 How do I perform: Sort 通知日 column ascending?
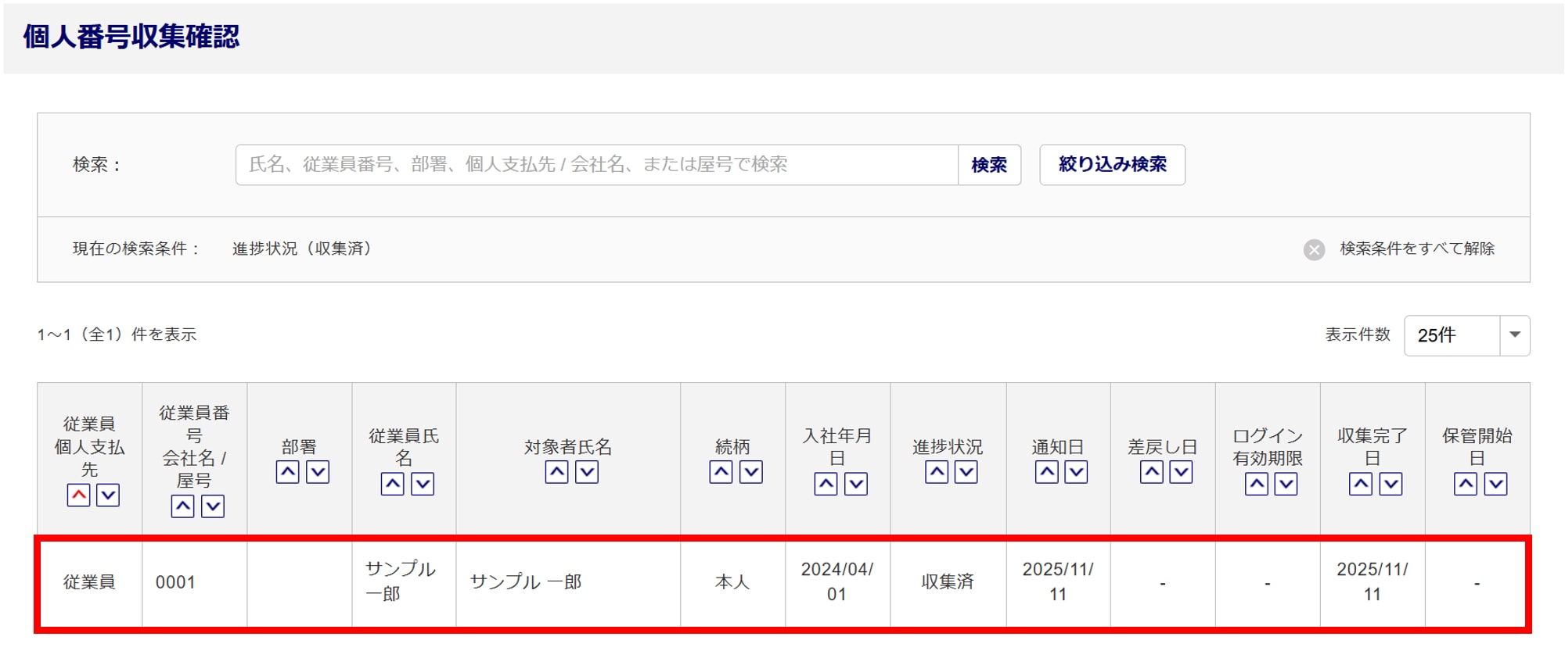tap(1046, 472)
